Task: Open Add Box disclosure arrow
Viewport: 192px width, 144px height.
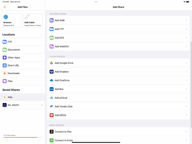Action: (x=186, y=89)
